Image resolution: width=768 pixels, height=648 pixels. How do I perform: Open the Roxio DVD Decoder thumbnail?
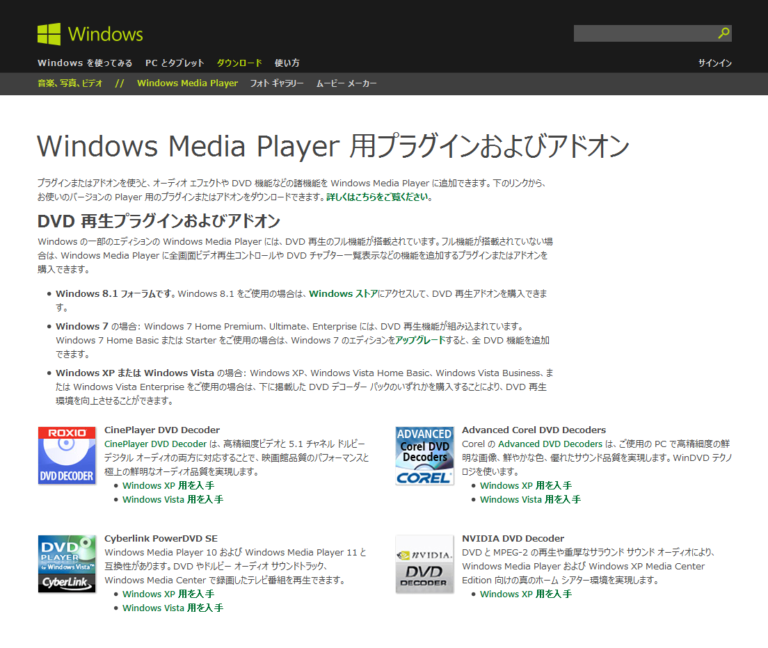pyautogui.click(x=67, y=455)
